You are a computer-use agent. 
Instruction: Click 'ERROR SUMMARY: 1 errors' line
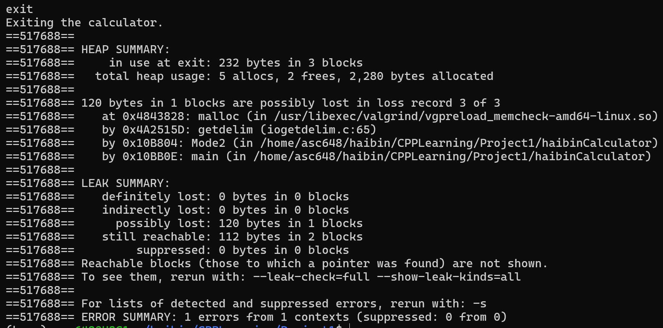pos(294,317)
